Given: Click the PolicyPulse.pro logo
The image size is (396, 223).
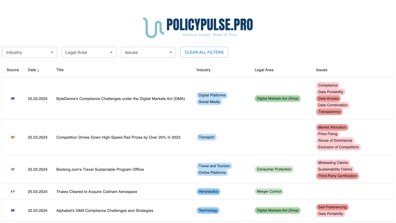Looking at the screenshot, I should [x=198, y=27].
